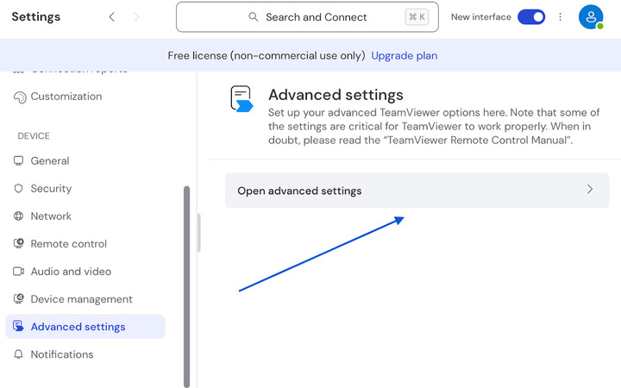621x388 pixels.
Task: Open the three-dot more options menu
Action: coord(560,16)
